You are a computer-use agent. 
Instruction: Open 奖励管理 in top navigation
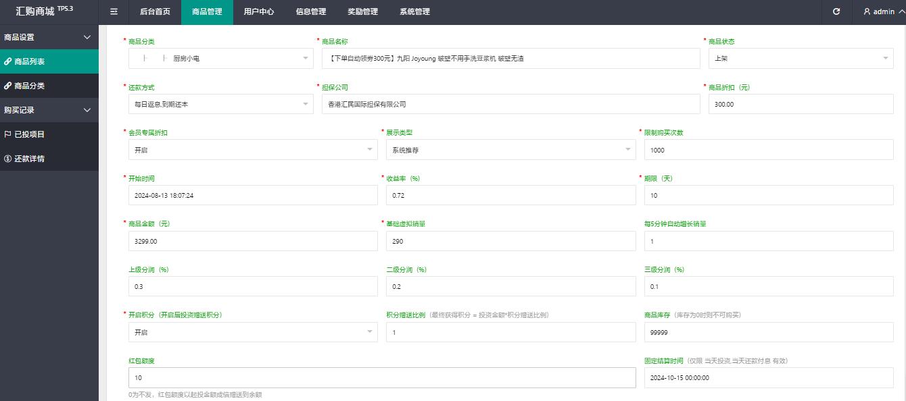tap(362, 11)
